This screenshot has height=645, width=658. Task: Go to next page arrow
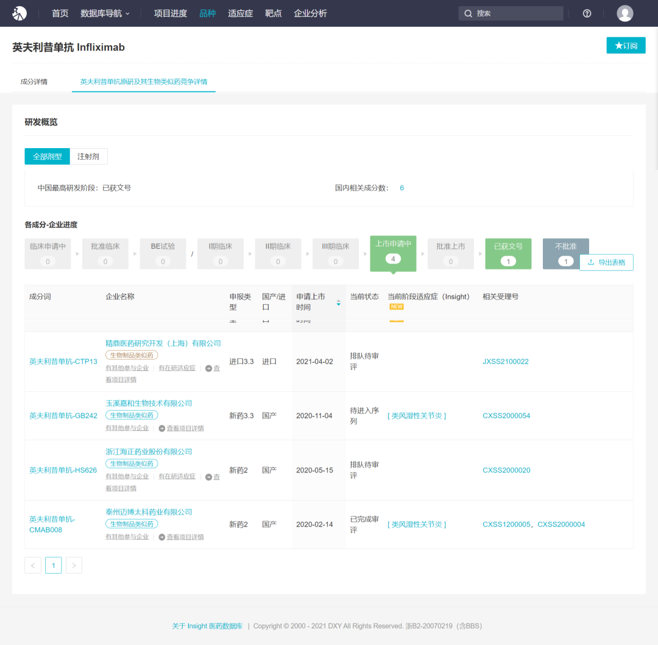click(74, 565)
